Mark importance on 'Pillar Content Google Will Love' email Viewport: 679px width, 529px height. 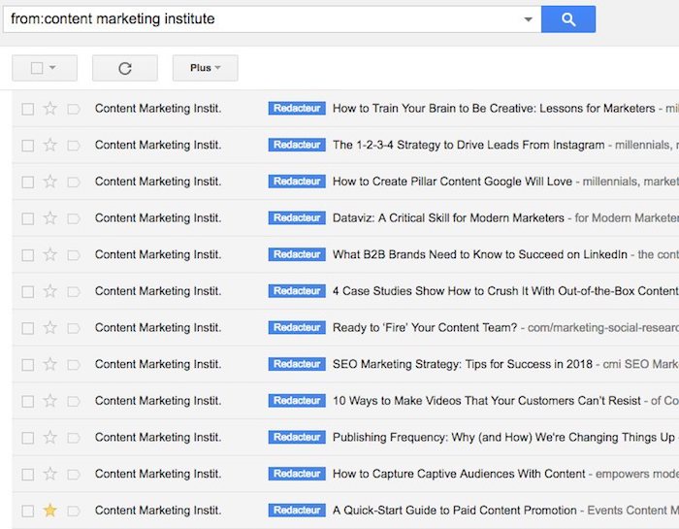[x=74, y=182]
